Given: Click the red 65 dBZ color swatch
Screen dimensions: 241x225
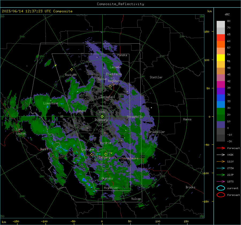Looking at the screenshot, I should [x=221, y=37].
